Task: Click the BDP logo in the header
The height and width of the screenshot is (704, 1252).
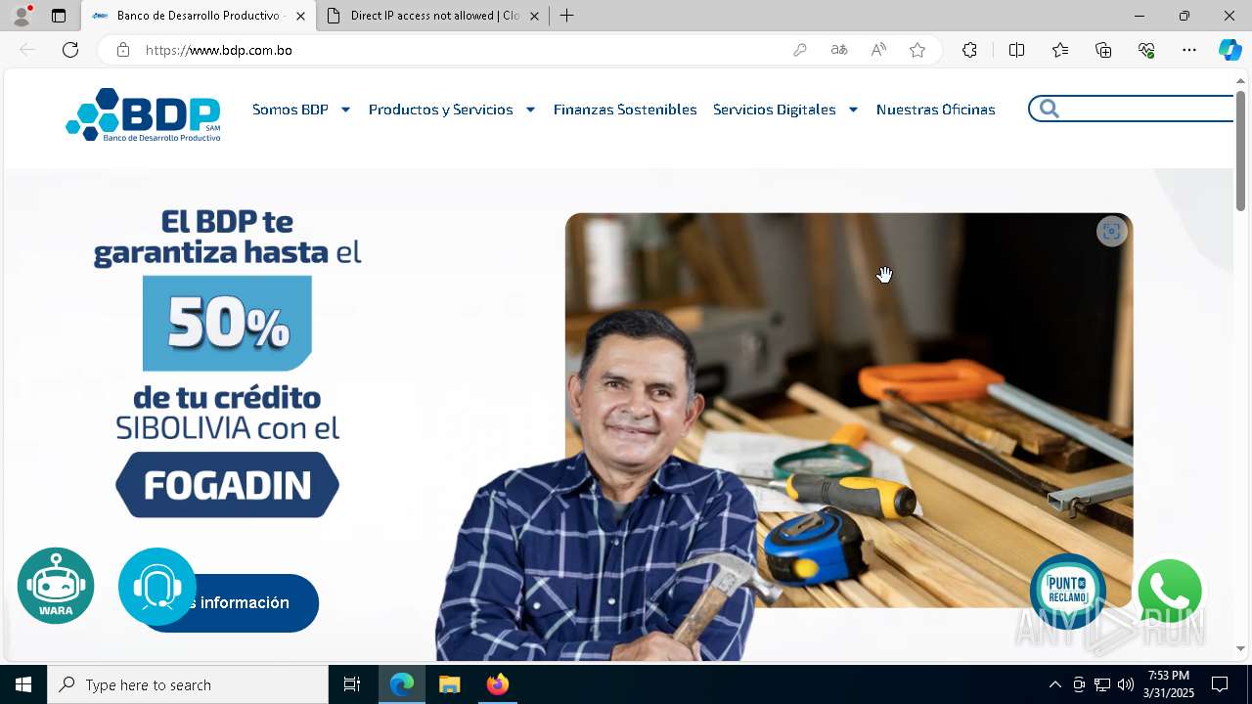Action: (143, 114)
